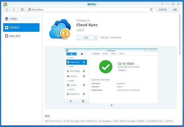Viewport: 184px width, 127px height.
Task: Clear the Cloud Sync search text
Action: pos(151,9)
